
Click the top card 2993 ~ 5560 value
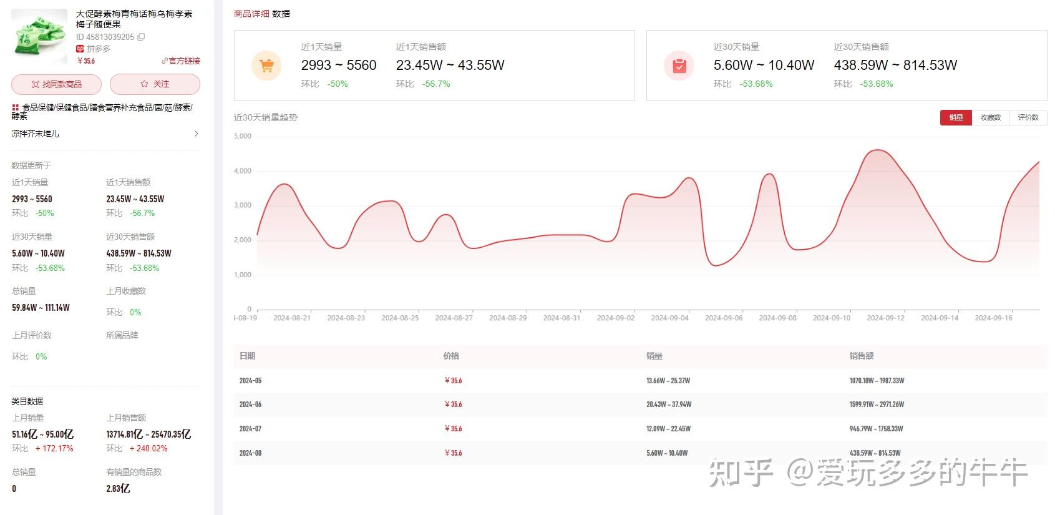click(339, 66)
